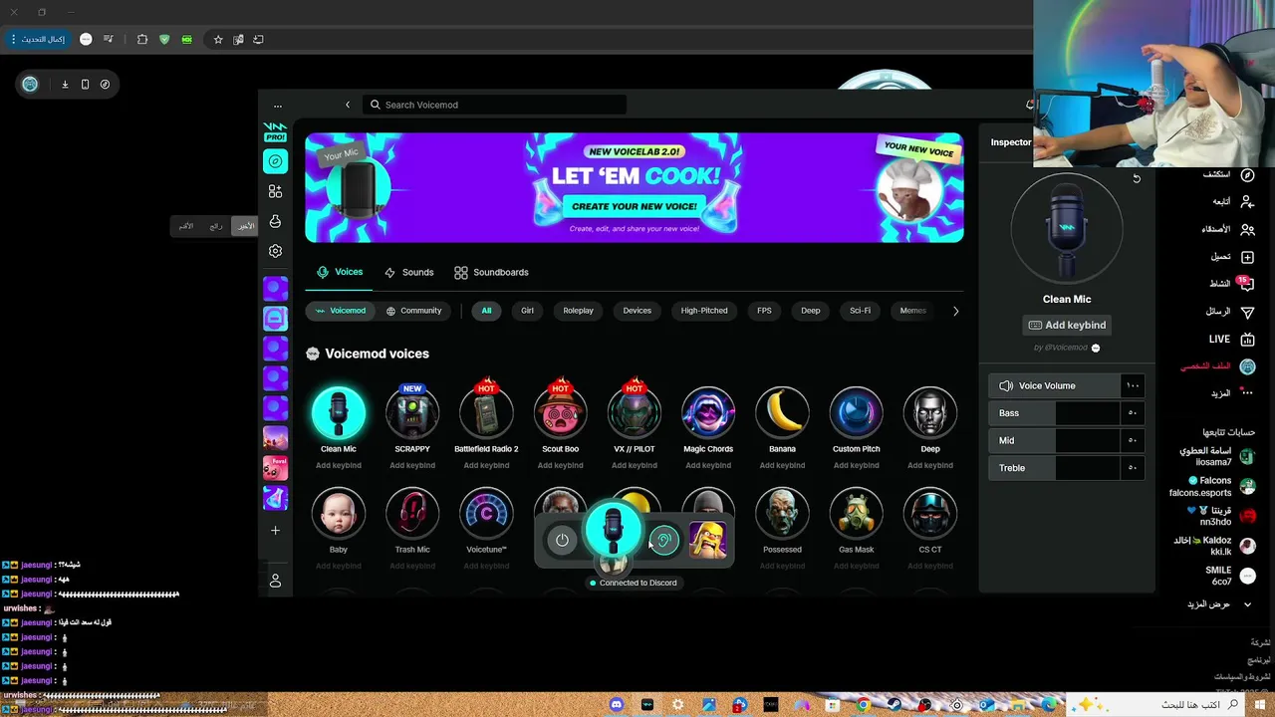Click Add keybind under SCRAPPY
The image size is (1275, 717).
[412, 465]
